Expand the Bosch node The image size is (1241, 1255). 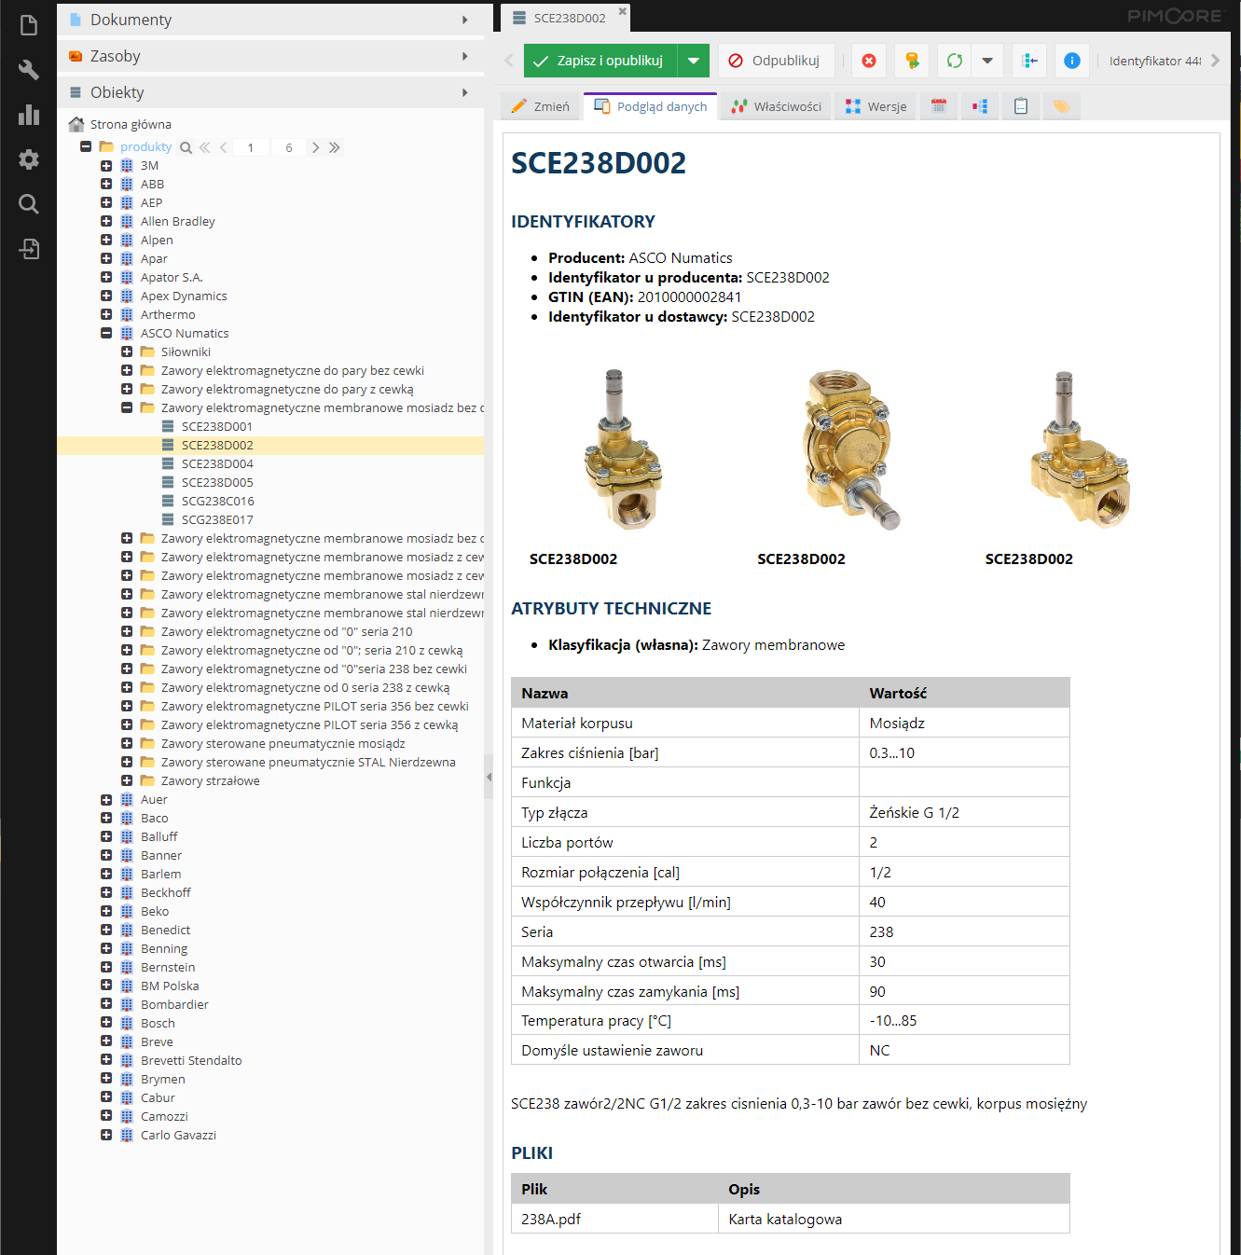click(x=106, y=1023)
